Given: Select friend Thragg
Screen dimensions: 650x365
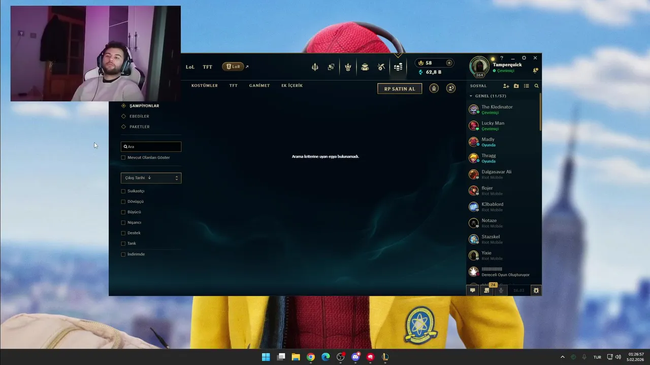Looking at the screenshot, I should [502, 158].
